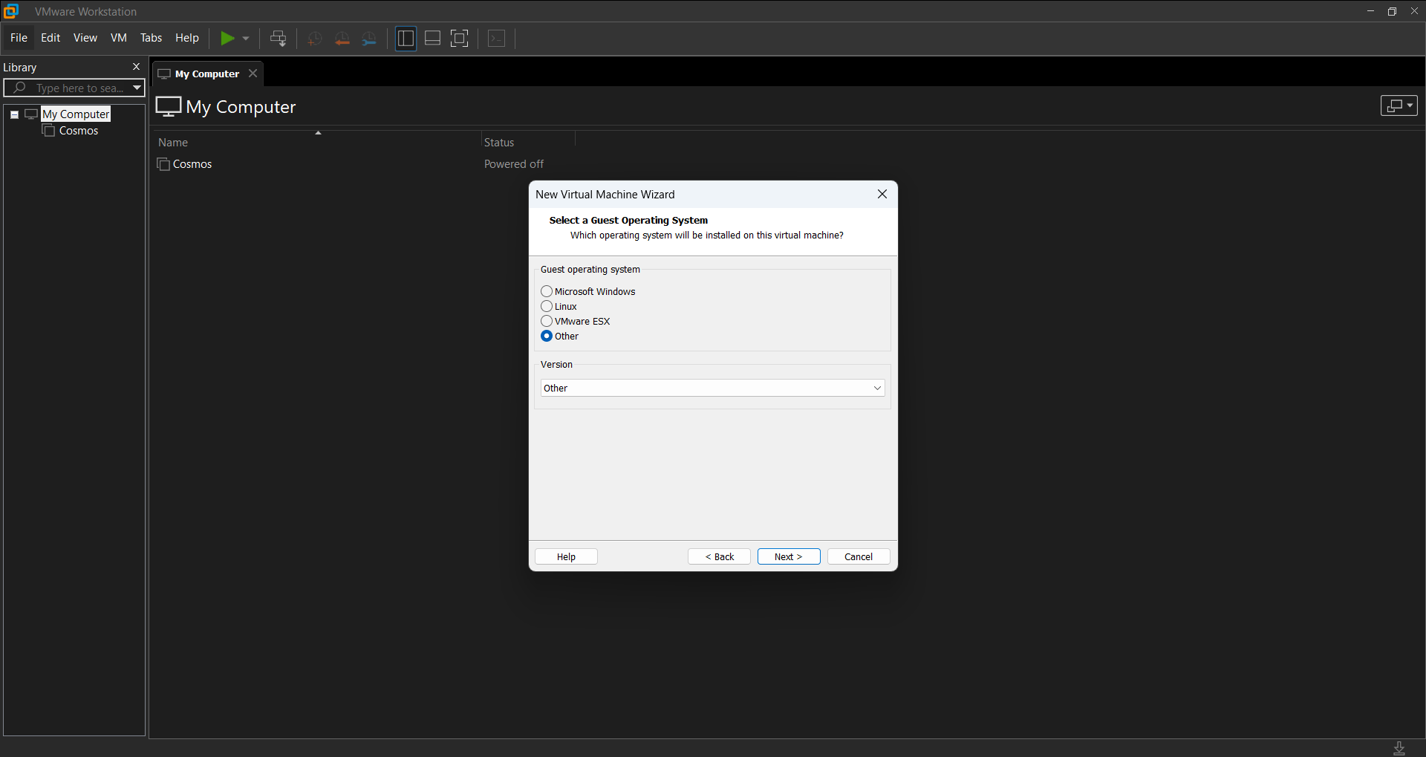Click the Manage Snapshots toolbar icon

tap(369, 39)
